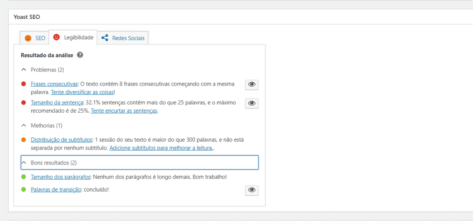This screenshot has height=221, width=473.
Task: Open Adicione subtítulos para melhorar a leitura link
Action: (161, 148)
